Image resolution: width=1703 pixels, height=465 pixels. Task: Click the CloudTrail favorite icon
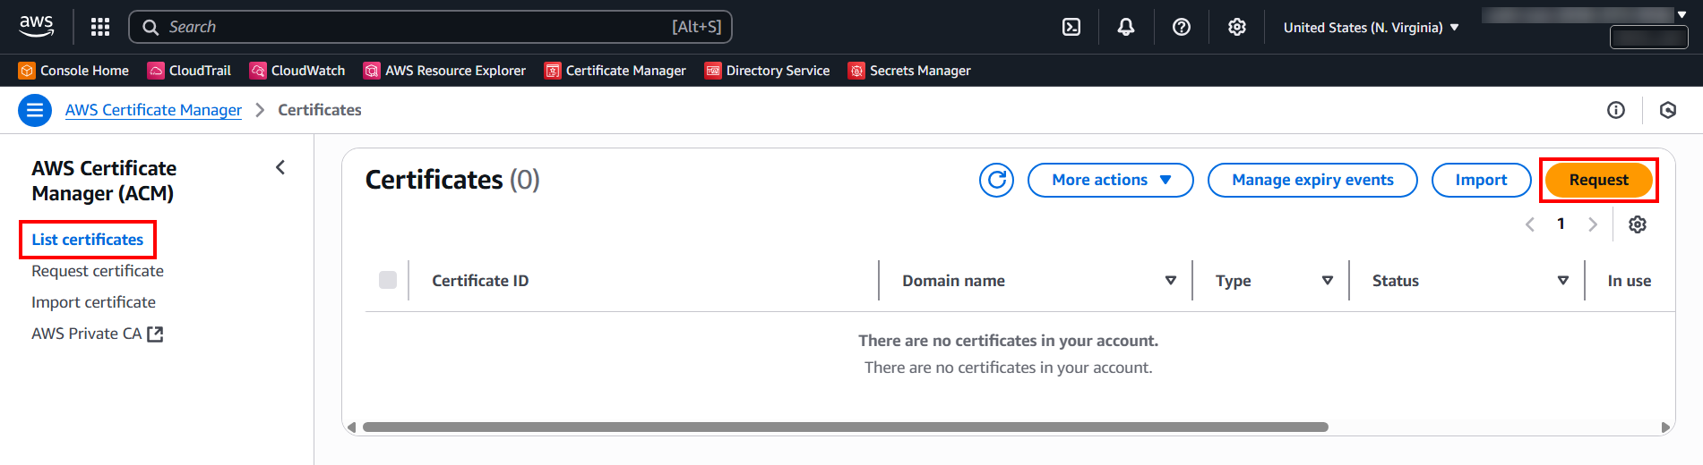coord(156,71)
